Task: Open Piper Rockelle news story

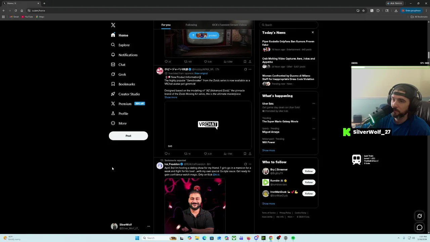Action: pyautogui.click(x=289, y=46)
